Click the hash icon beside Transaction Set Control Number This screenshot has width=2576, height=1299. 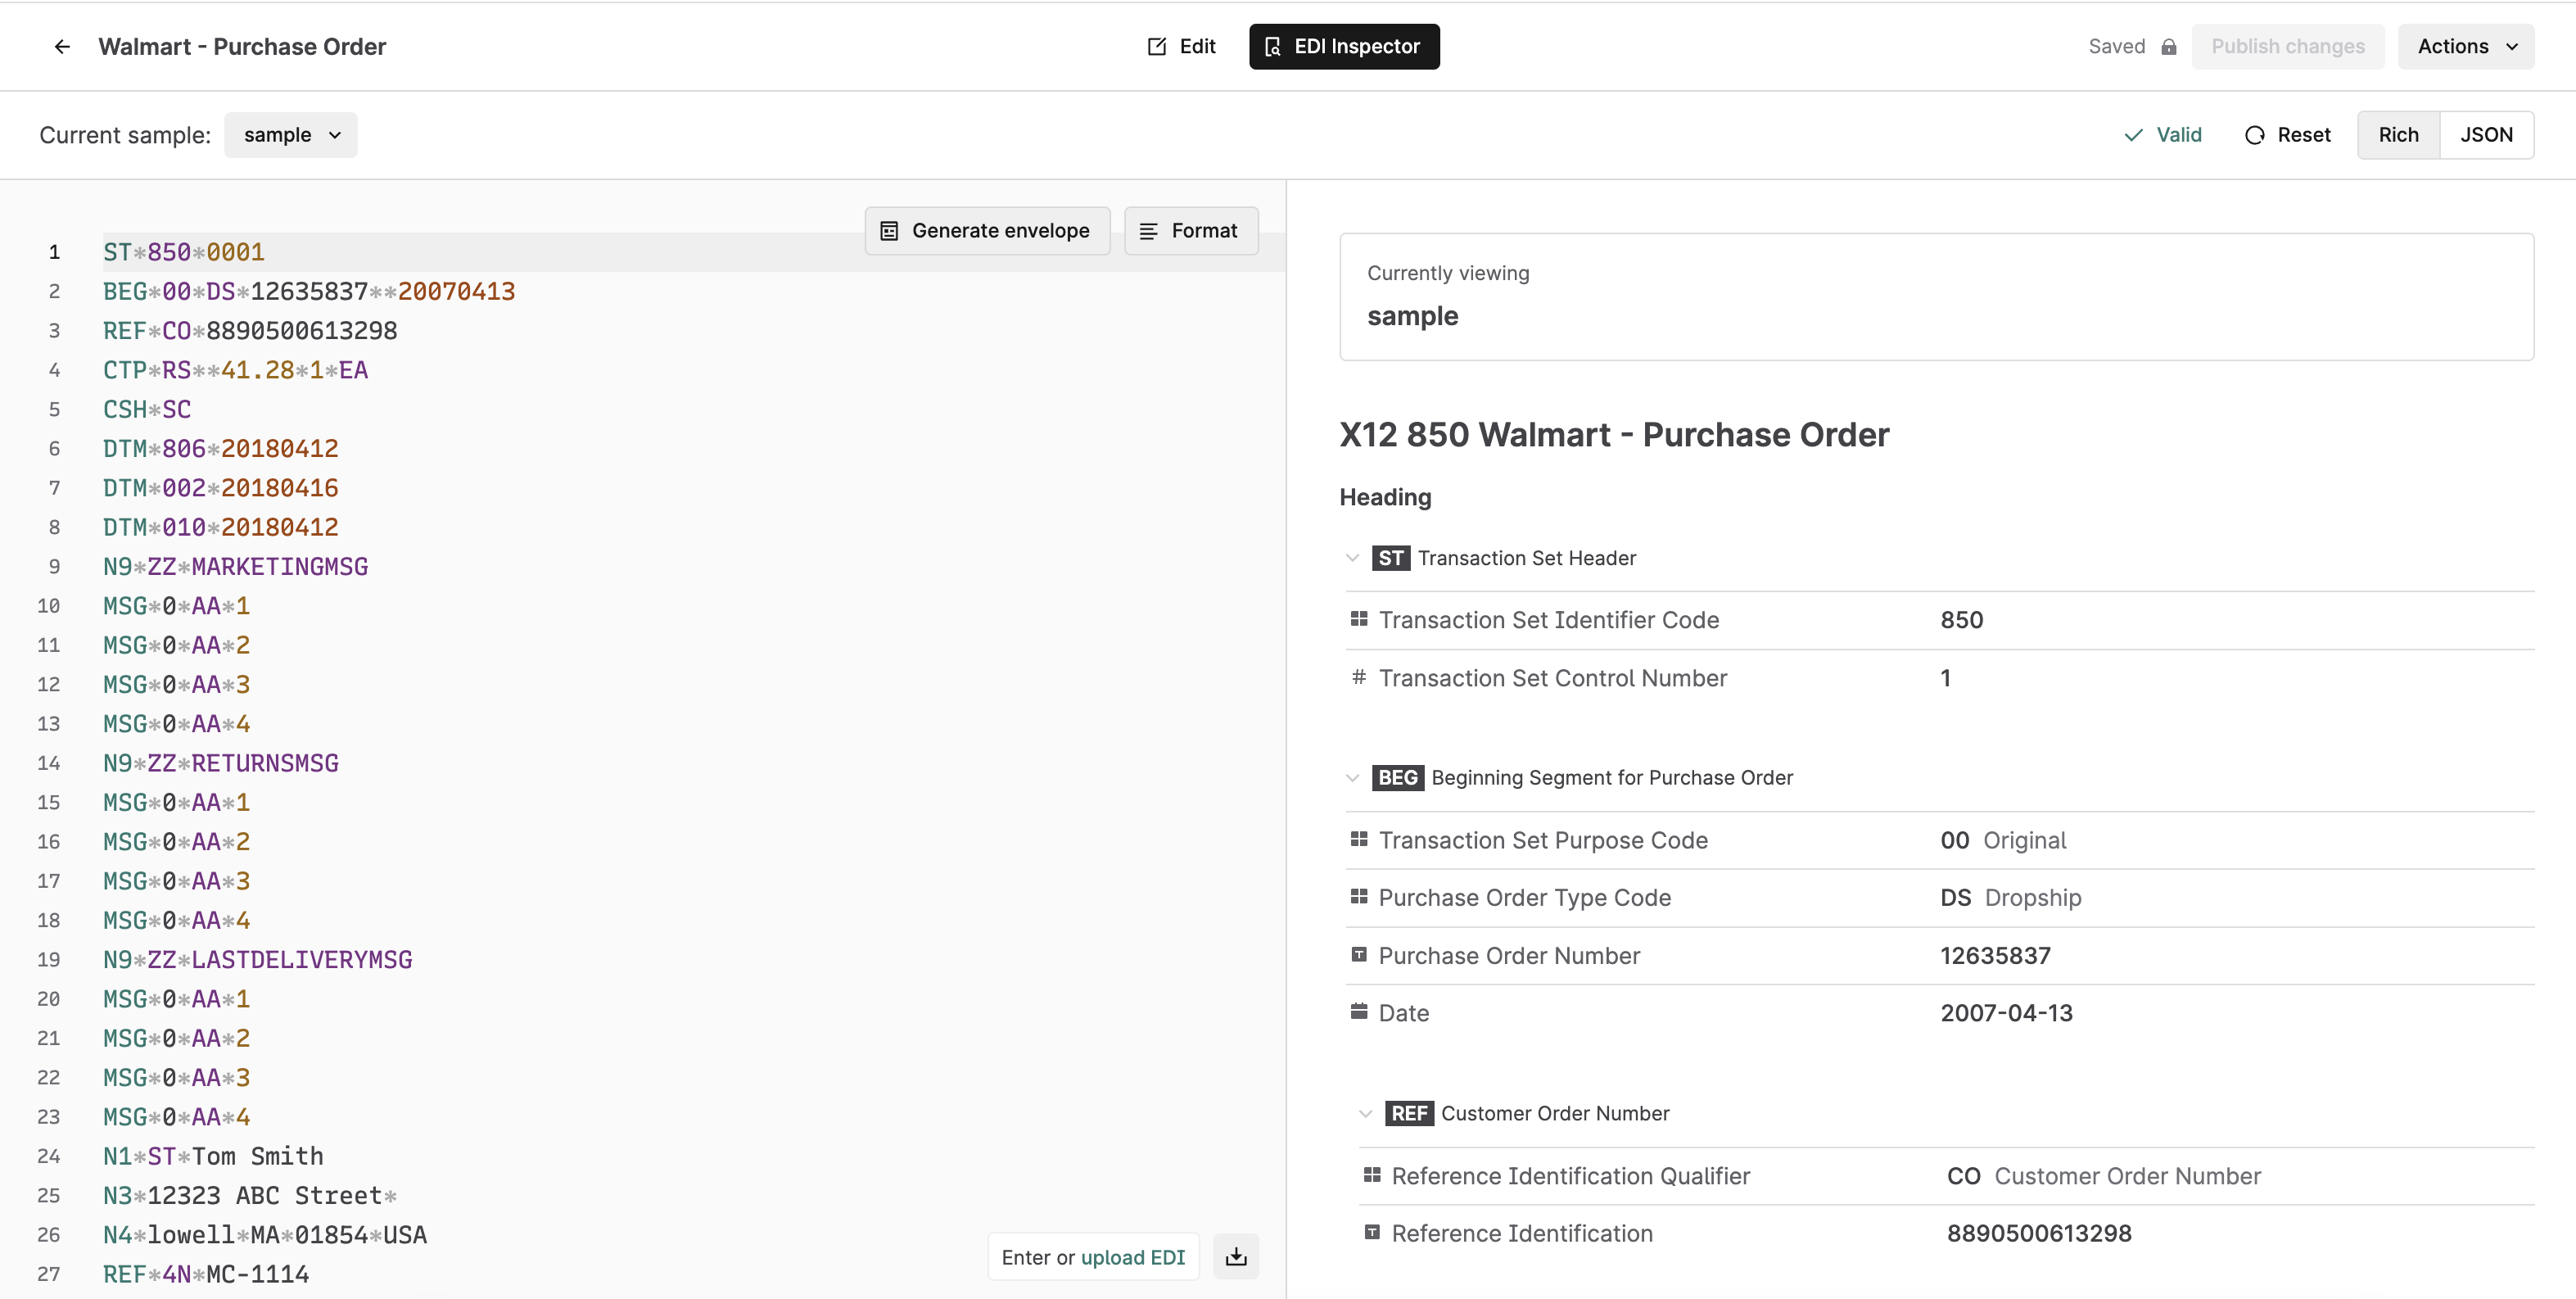coord(1359,677)
